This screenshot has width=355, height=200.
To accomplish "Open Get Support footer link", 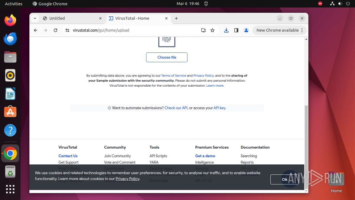I will tap(69, 162).
